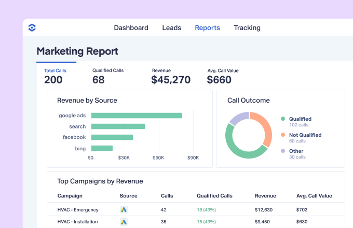Click the Other legend label
Viewport: 353px width, 228px height.
pyautogui.click(x=296, y=151)
